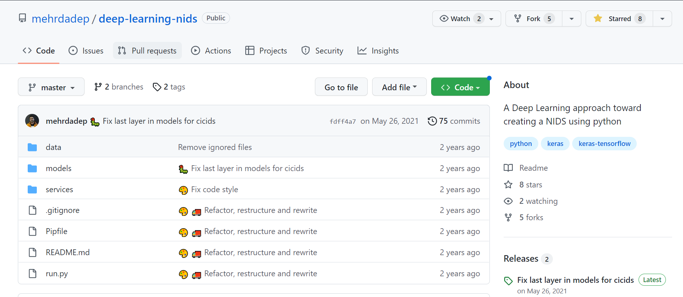Switch to the Pull requests tab

(147, 51)
